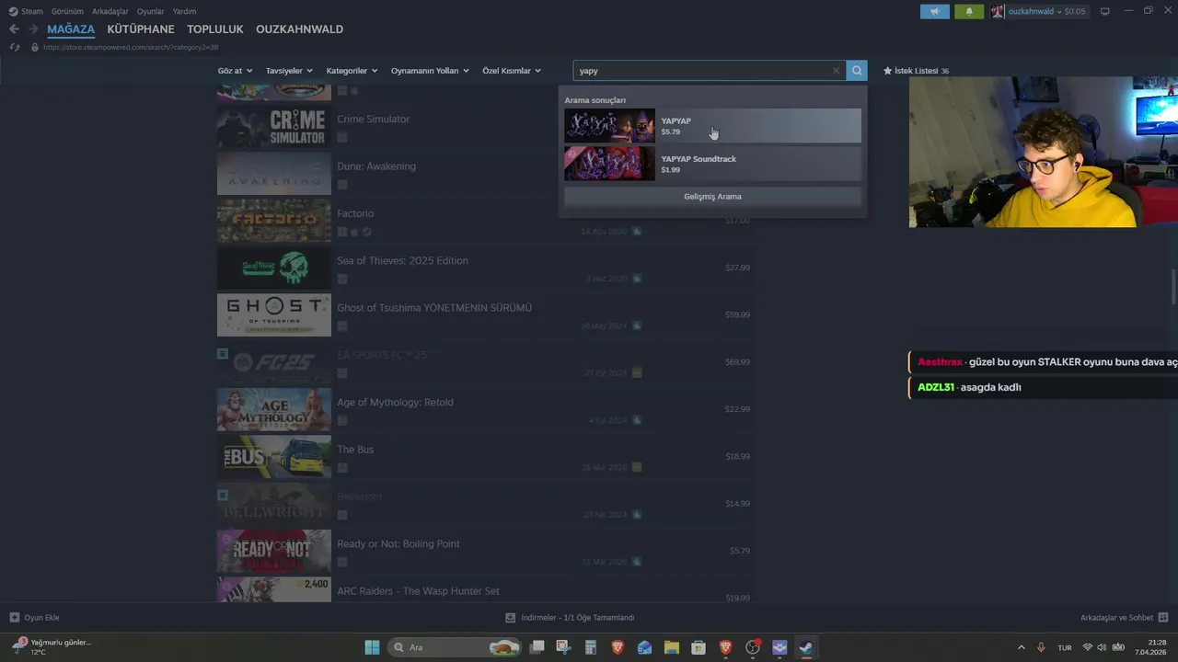
Task: Click the Dune: Awakening title
Action: point(376,166)
